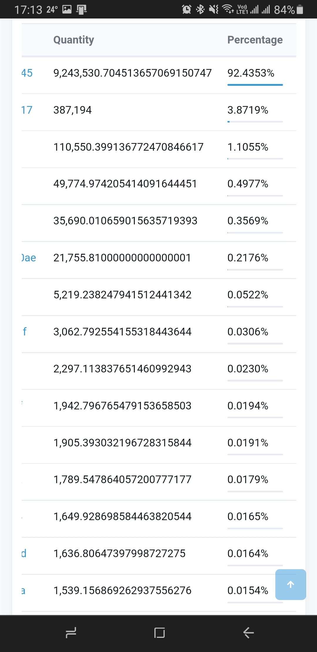Tap the picture notification icon in status bar
Screen dimensions: 317x652
pyautogui.click(x=67, y=10)
